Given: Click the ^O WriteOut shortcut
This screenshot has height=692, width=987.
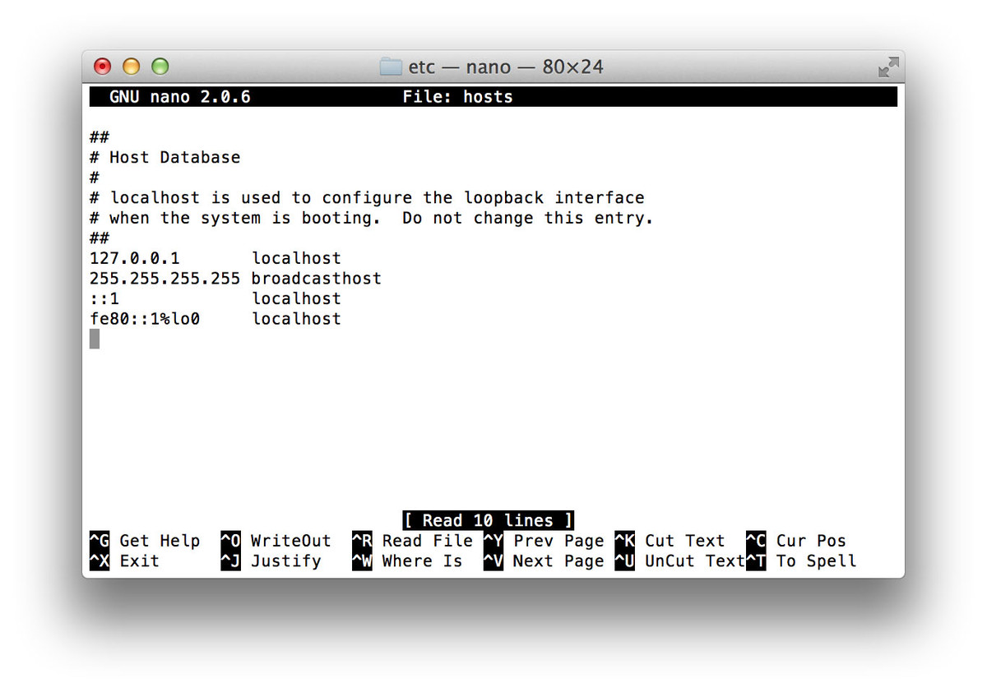Looking at the screenshot, I should pos(276,541).
